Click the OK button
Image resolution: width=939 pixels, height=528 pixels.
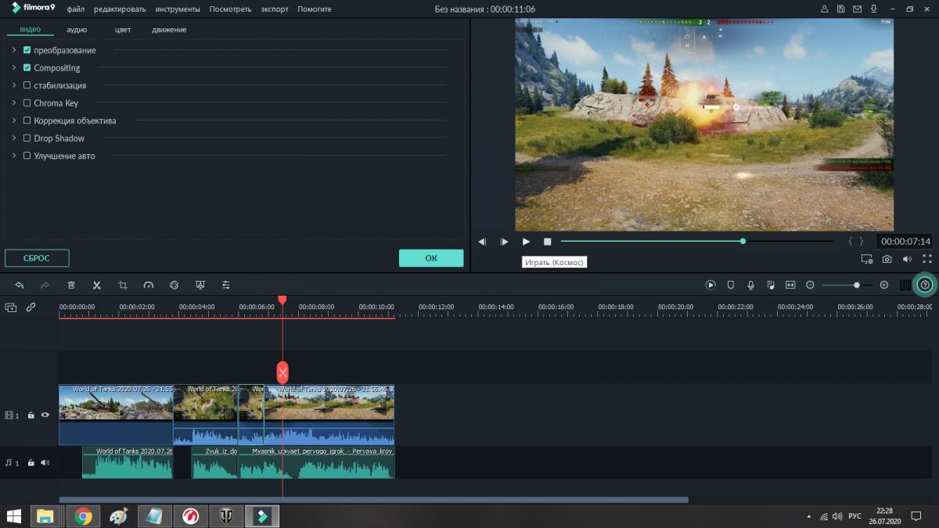pyautogui.click(x=431, y=258)
